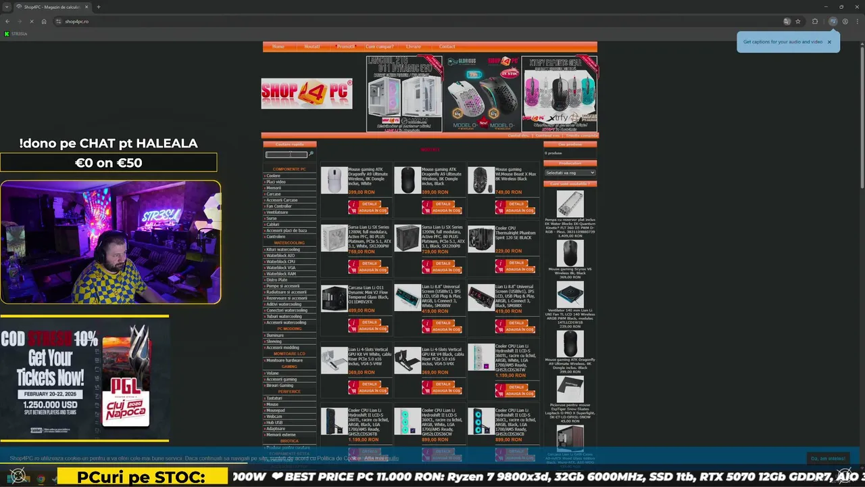The image size is (865, 487).
Task: Open a new browser tab with plus icon
Action: (98, 7)
